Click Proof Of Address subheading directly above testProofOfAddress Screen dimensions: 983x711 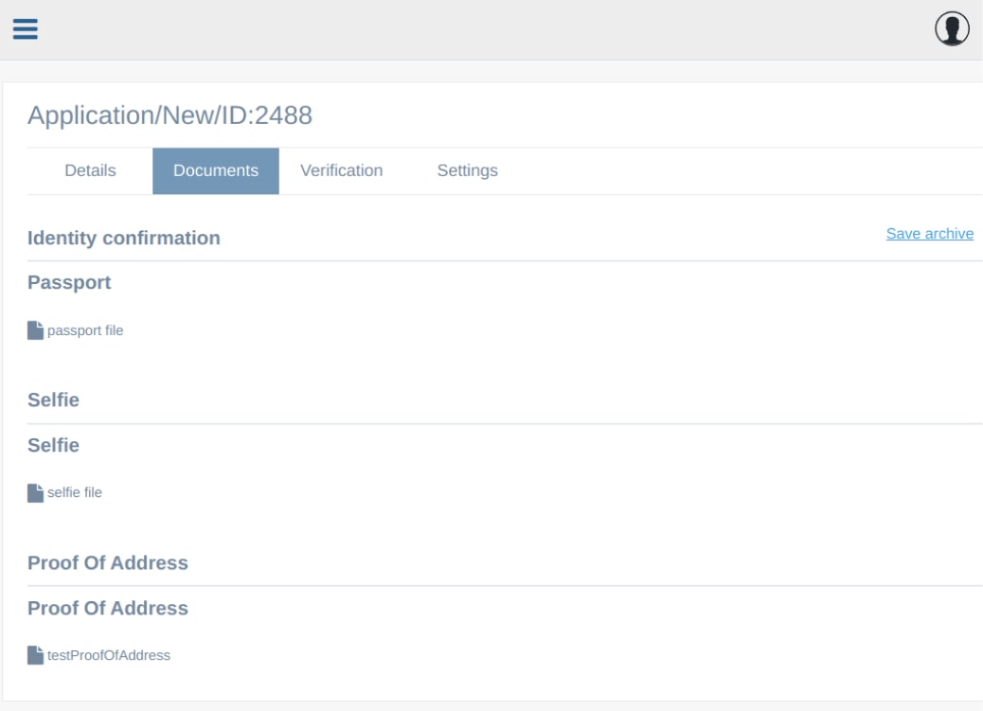tap(108, 608)
